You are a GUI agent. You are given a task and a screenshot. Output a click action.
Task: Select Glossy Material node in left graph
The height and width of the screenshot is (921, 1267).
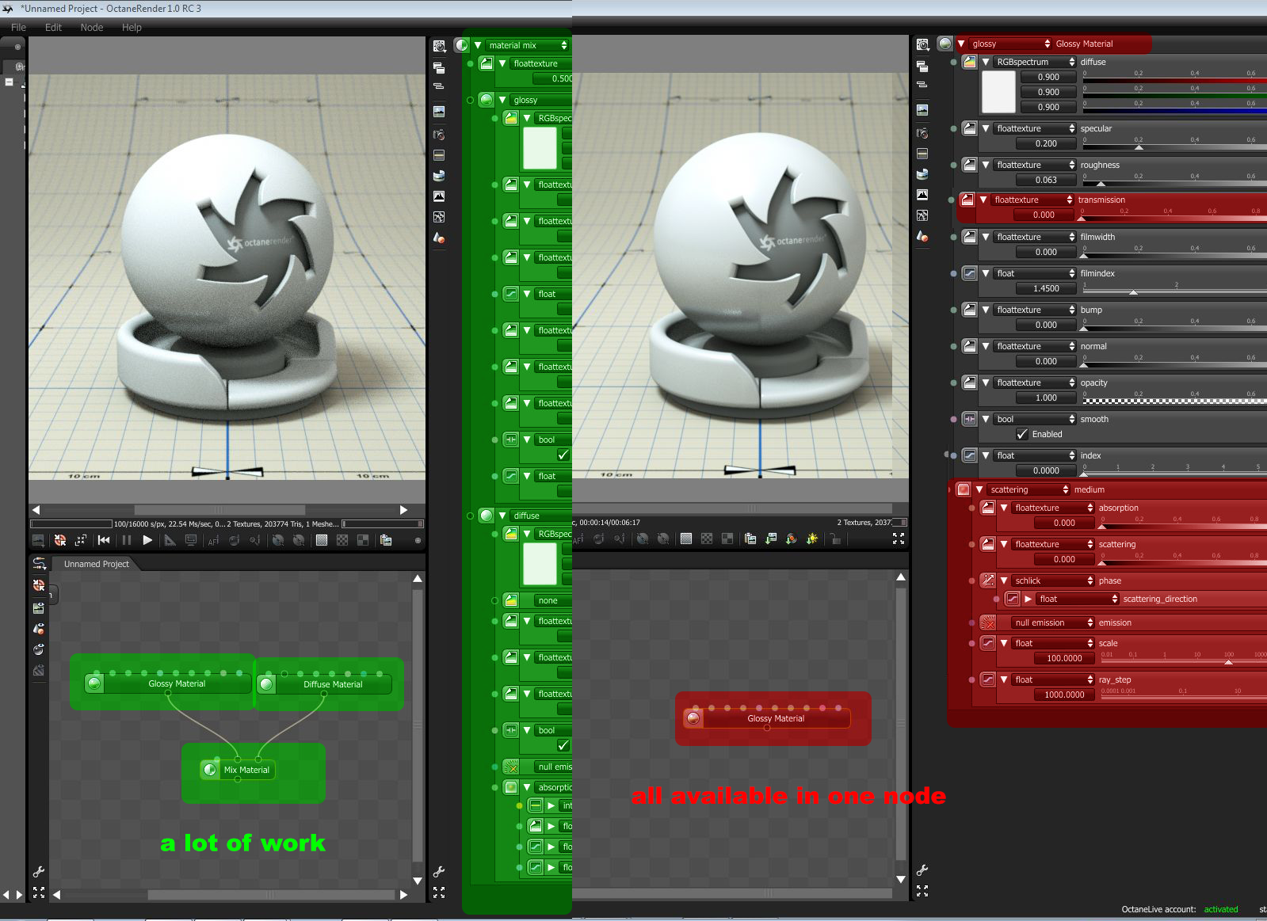(168, 683)
